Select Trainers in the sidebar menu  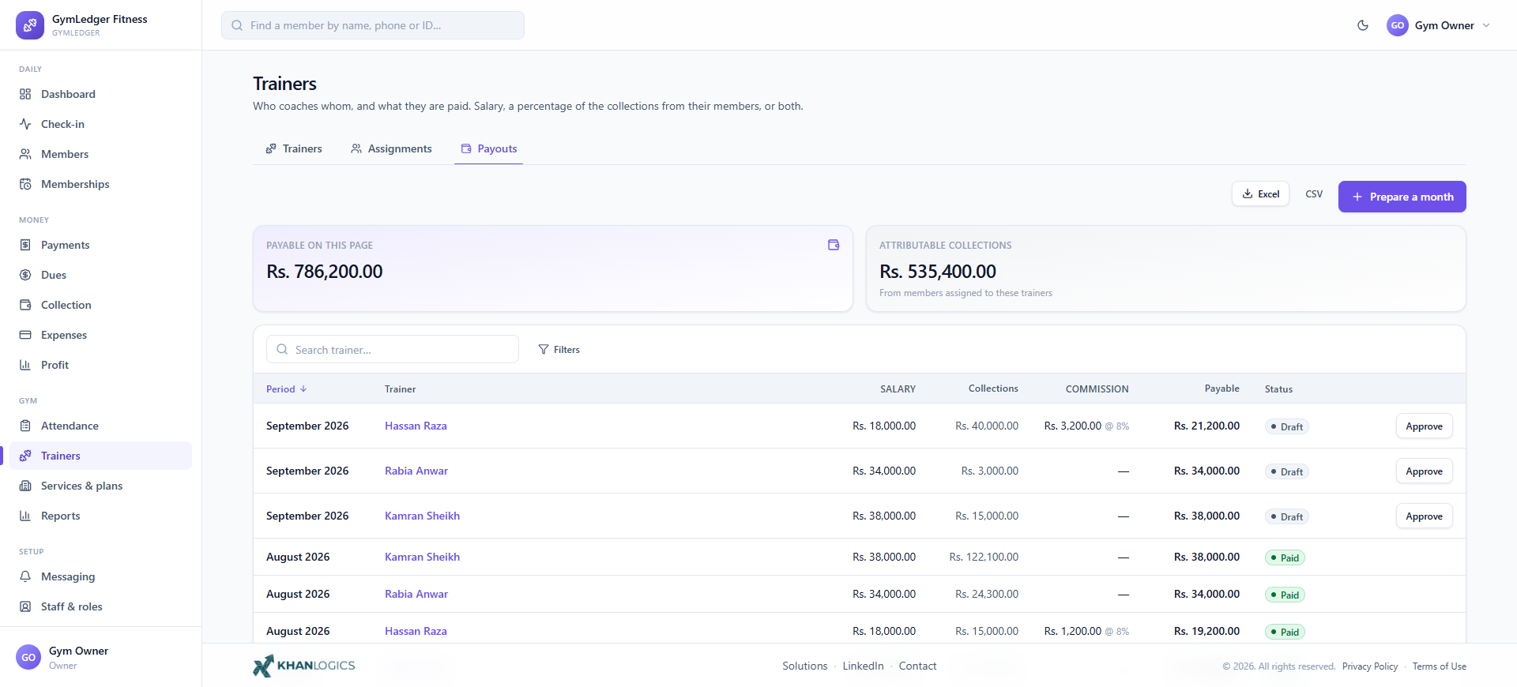coord(100,456)
